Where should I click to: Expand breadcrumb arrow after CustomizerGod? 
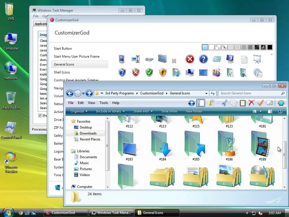[167, 93]
